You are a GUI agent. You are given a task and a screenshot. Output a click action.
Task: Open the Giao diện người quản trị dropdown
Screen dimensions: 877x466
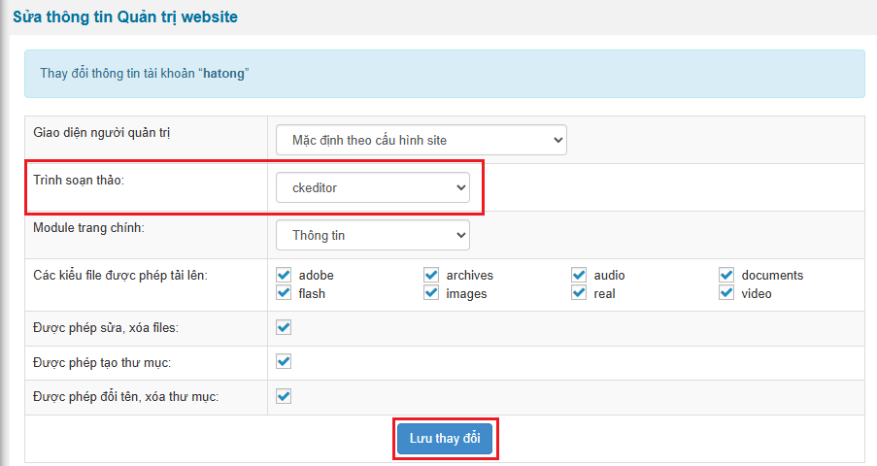(x=421, y=140)
